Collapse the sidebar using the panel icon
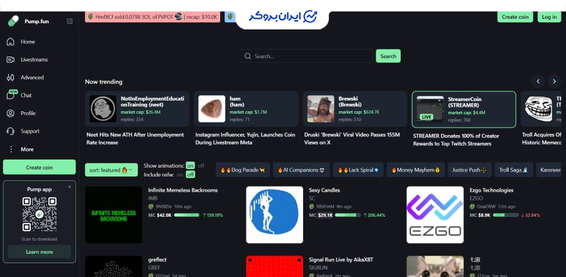Screen dimensions: 566x277 (70, 21)
